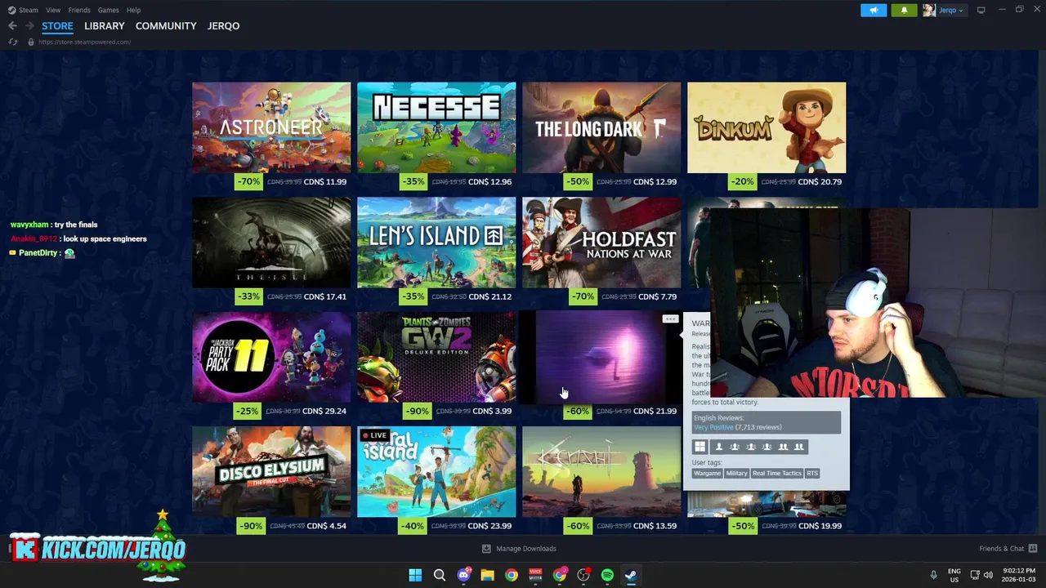Open the Len's Island game tile
This screenshot has height=588, width=1046.
tap(436, 243)
